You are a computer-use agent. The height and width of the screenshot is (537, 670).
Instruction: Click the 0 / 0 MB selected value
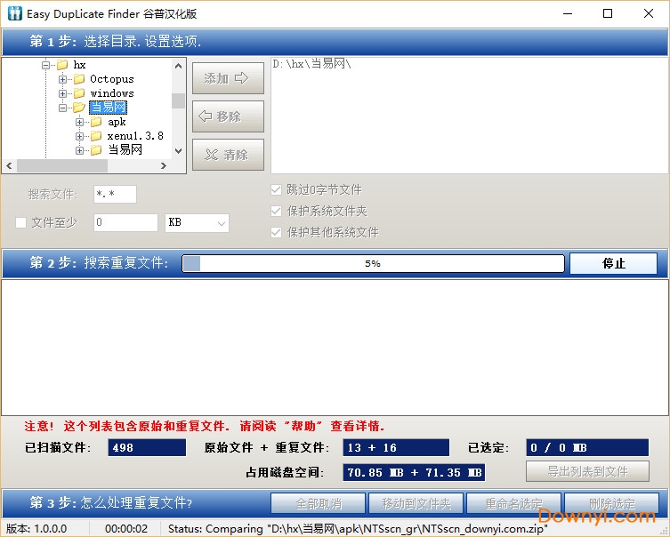587,447
